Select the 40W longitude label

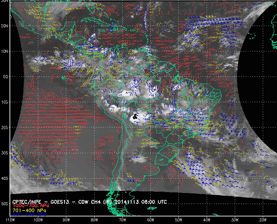[207, 220]
